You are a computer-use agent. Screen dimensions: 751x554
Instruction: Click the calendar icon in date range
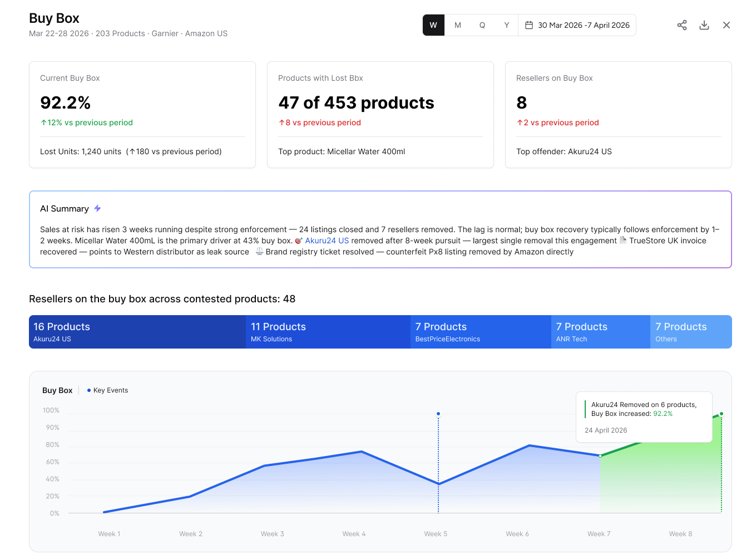pos(529,25)
